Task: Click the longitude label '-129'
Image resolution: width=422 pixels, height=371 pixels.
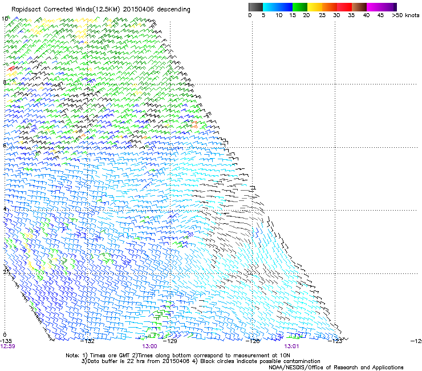Action: [171, 341]
